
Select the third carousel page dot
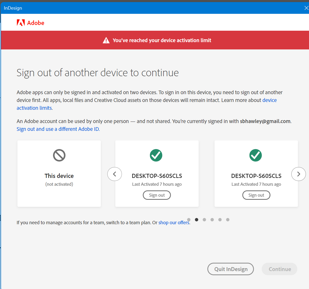205,220
